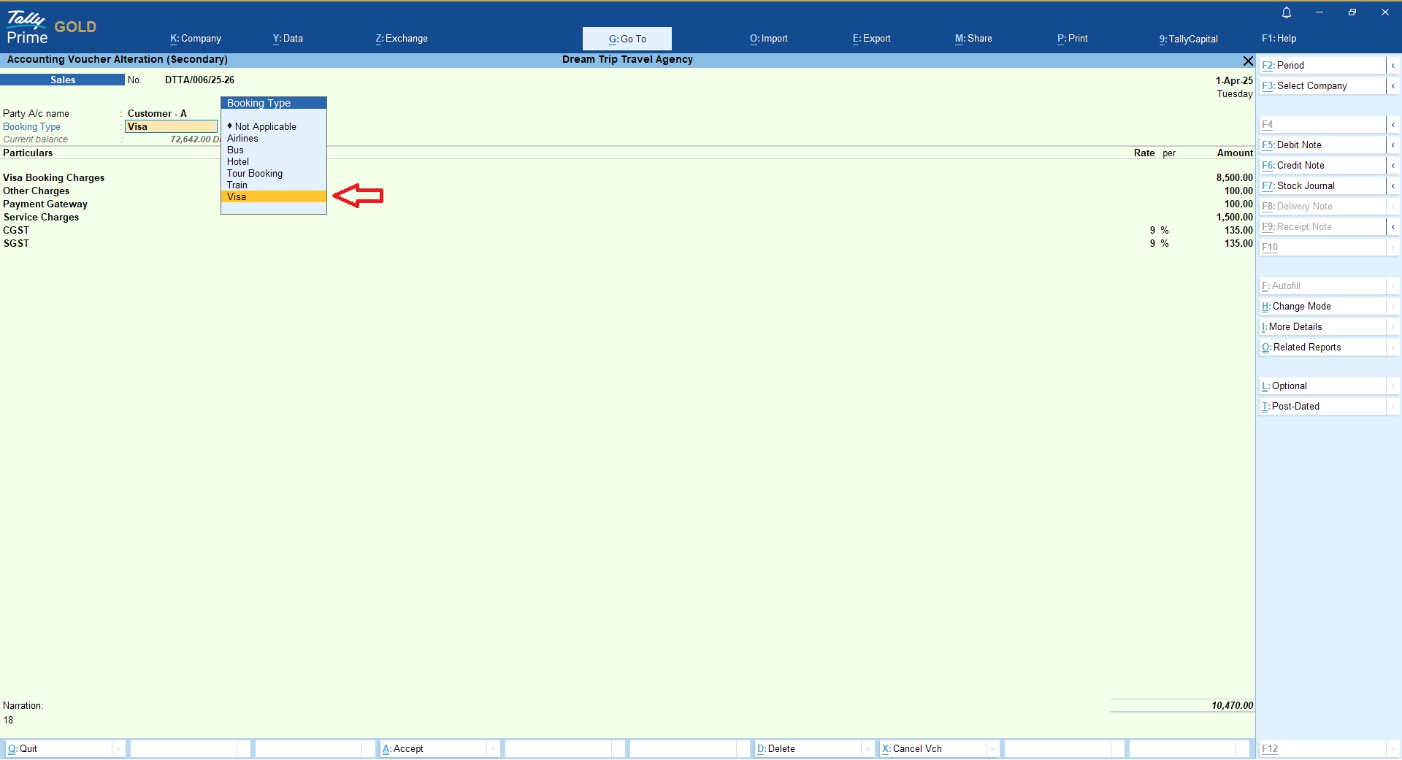Screen dimensions: 1402x760
Task: Expand the arrow beside F6: Credit Note
Action: [x=1393, y=166]
